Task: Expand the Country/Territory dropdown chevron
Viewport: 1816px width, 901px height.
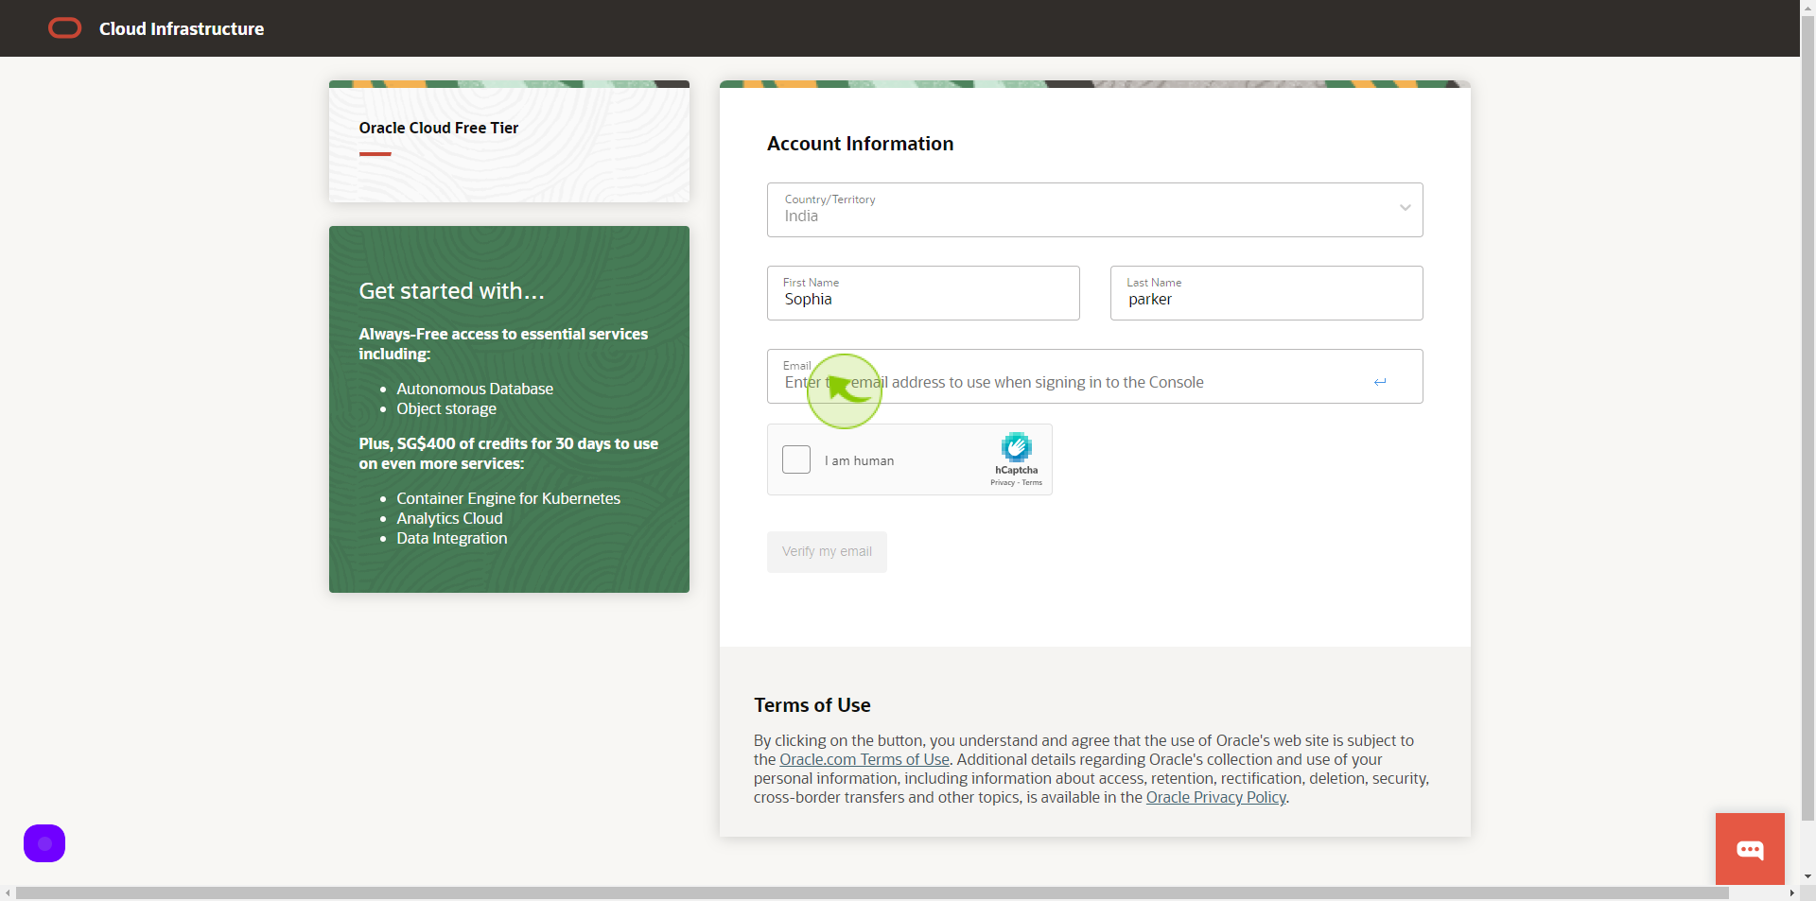Action: pyautogui.click(x=1406, y=208)
